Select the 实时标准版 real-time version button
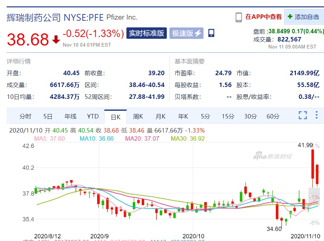This screenshot has width=324, height=241. tap(146, 33)
